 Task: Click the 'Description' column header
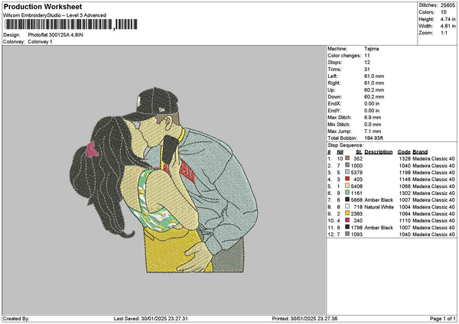[x=378, y=152]
